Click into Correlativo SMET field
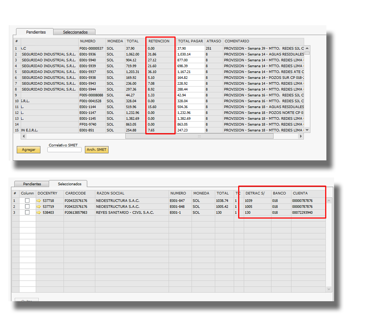373x314 pixels. click(x=64, y=150)
